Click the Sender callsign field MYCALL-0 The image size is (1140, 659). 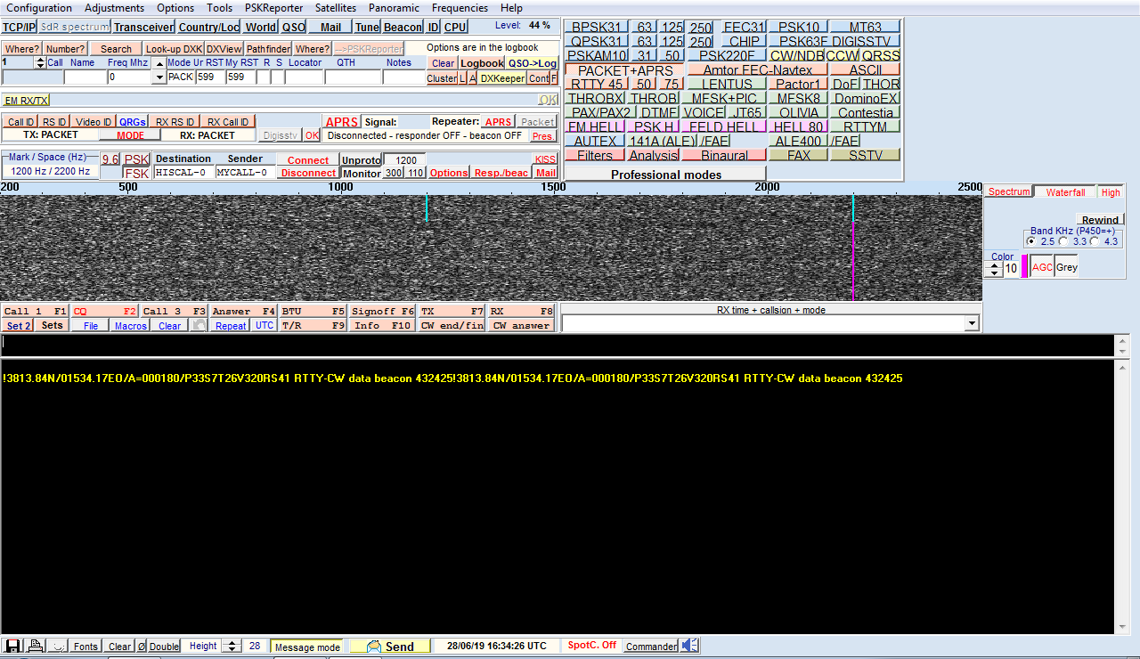pos(246,173)
